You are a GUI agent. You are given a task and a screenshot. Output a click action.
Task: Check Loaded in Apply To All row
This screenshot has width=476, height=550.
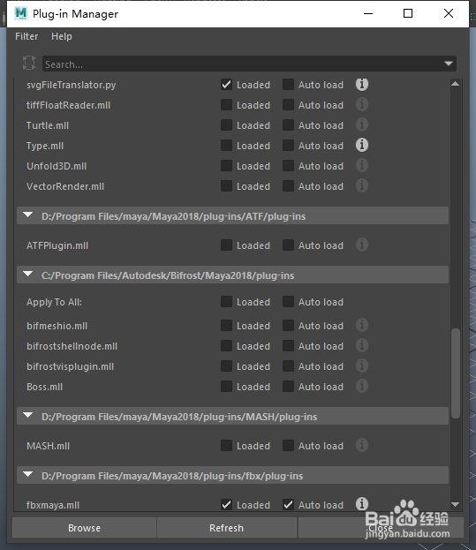click(x=226, y=302)
